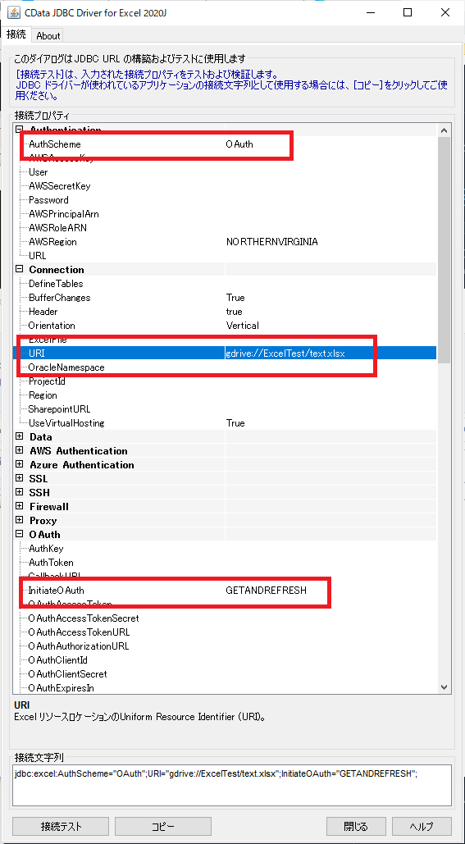Select the Region property row

tap(225, 395)
